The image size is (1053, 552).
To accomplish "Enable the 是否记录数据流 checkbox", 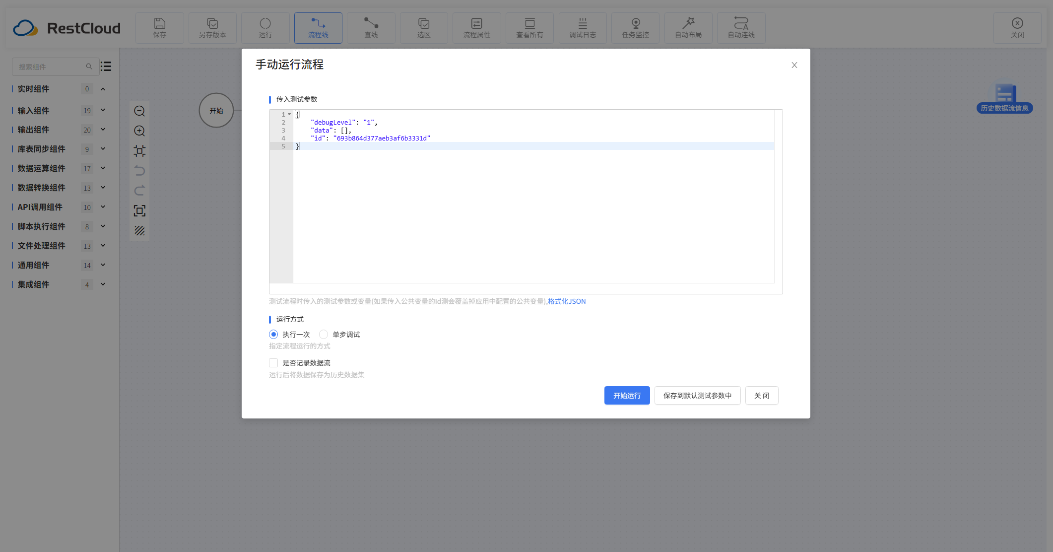I will click(x=273, y=363).
